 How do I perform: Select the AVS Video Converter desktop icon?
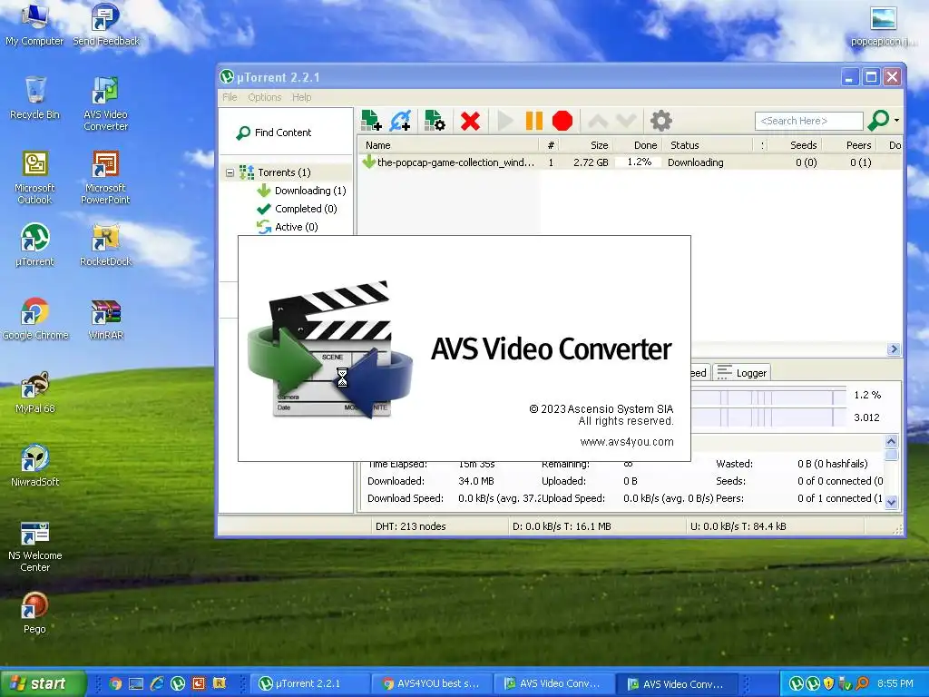(105, 104)
